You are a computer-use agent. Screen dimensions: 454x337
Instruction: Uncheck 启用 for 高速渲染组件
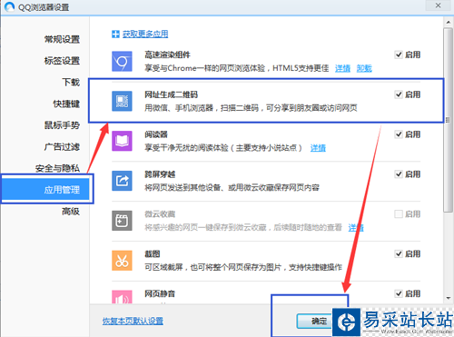(x=399, y=55)
